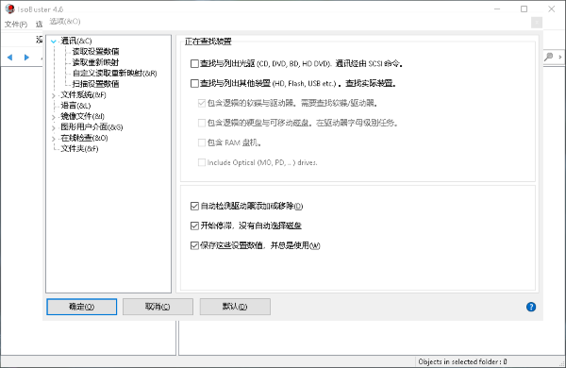The height and width of the screenshot is (368, 566).
Task: Expand the 在线检查(&O) tree node
Action: pyautogui.click(x=54, y=139)
